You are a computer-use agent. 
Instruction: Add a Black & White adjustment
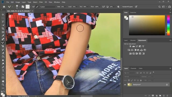(x=135, y=50)
